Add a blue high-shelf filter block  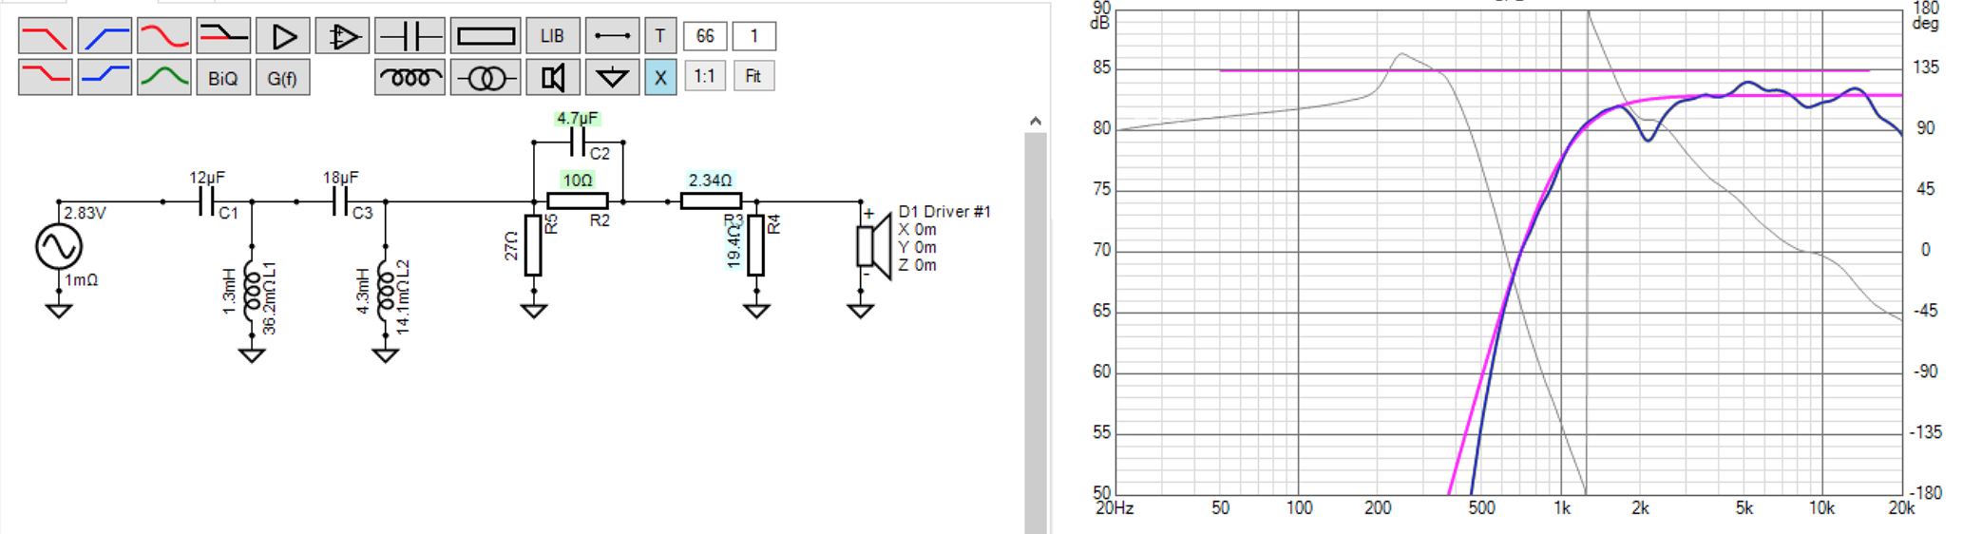[105, 77]
